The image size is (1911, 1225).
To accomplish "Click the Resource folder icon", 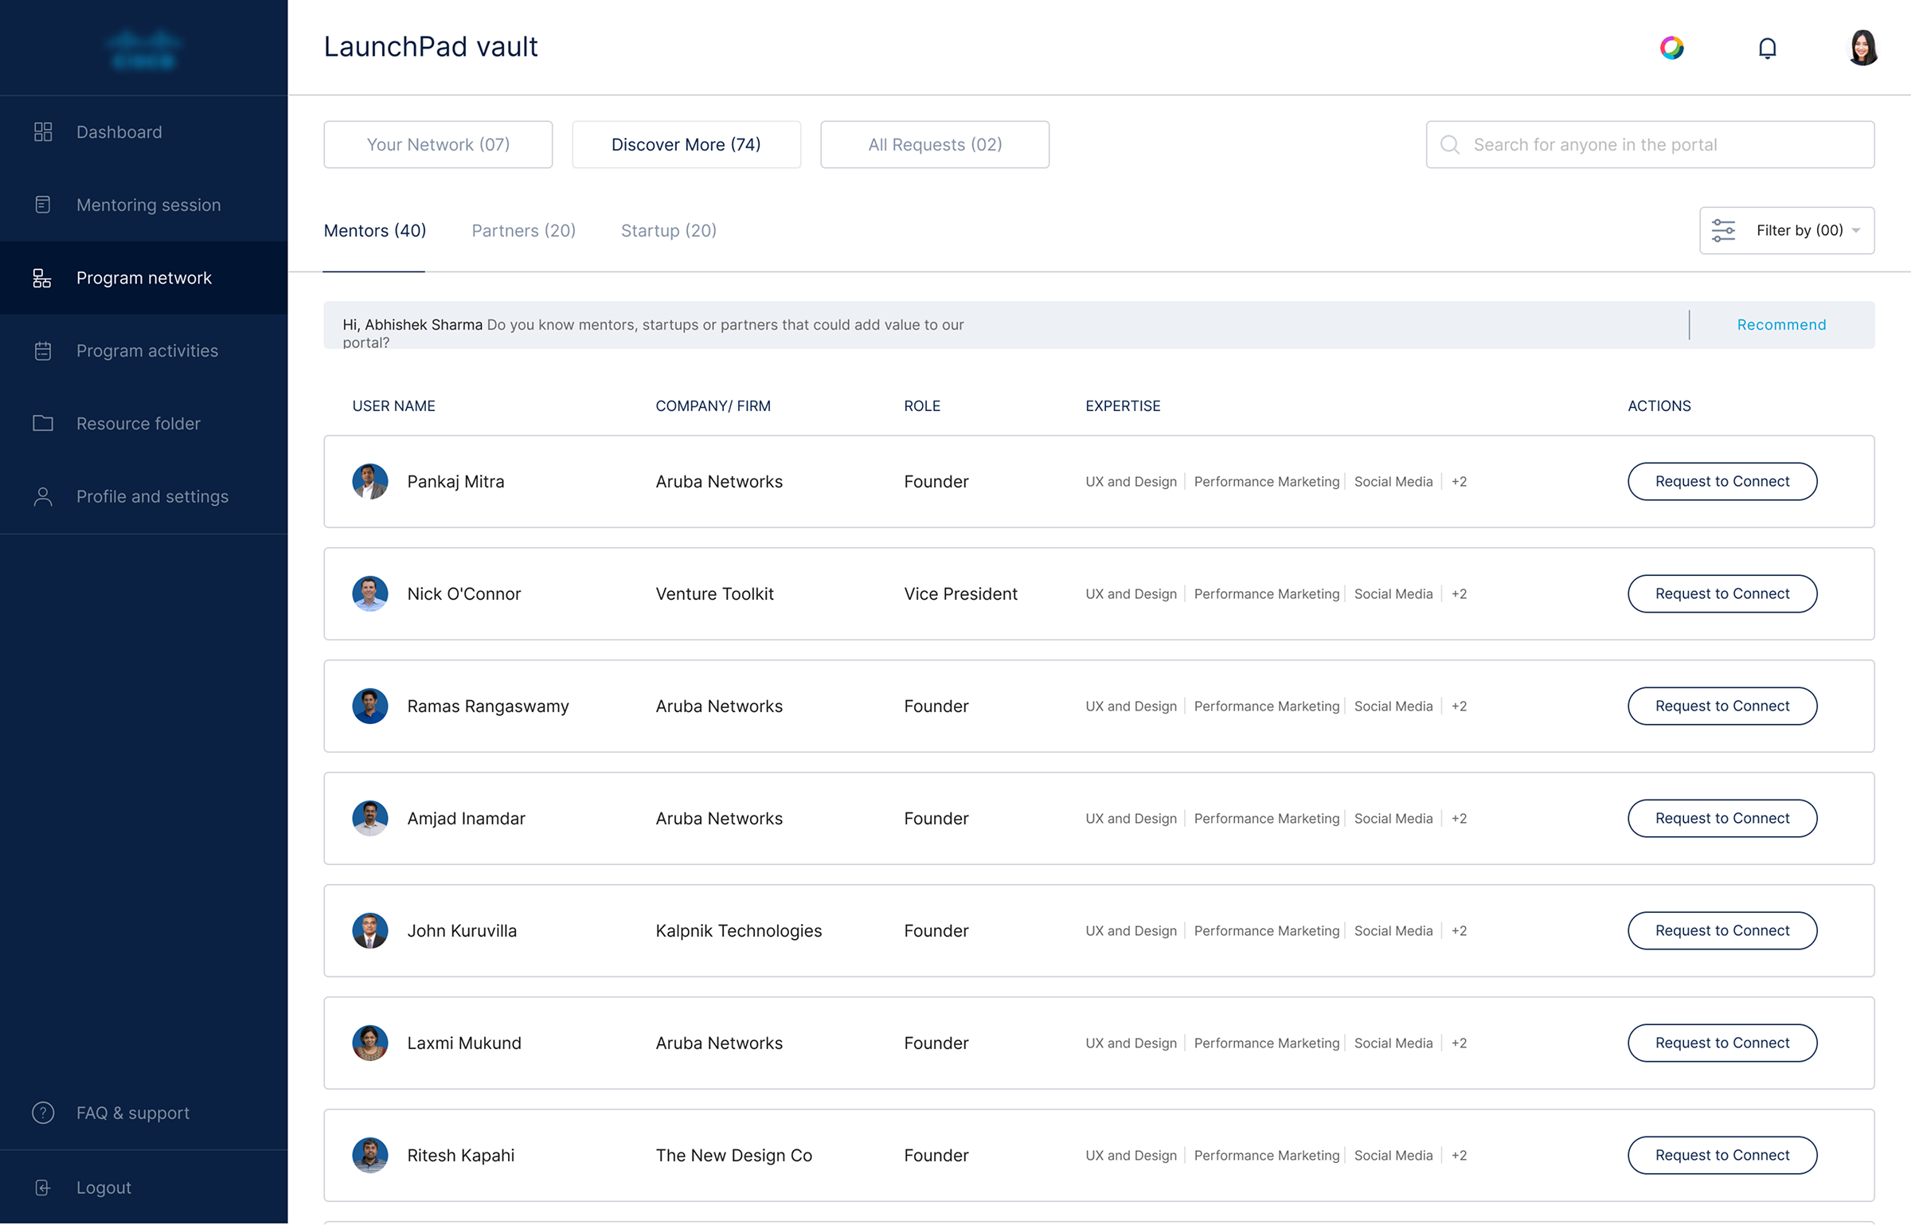I will (x=43, y=423).
